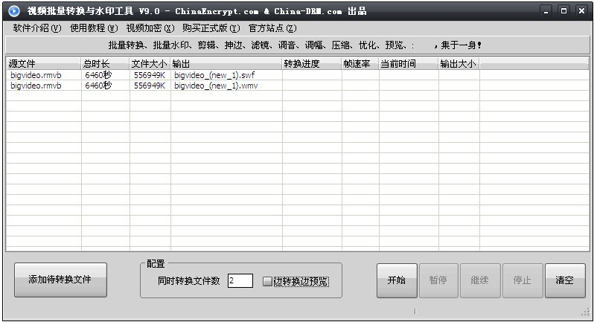Click the 输出大小 column header

[x=459, y=63]
